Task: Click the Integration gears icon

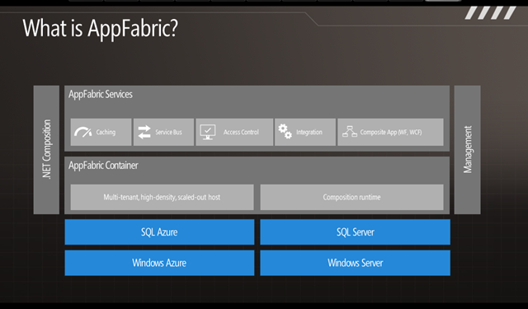Action: (x=285, y=131)
